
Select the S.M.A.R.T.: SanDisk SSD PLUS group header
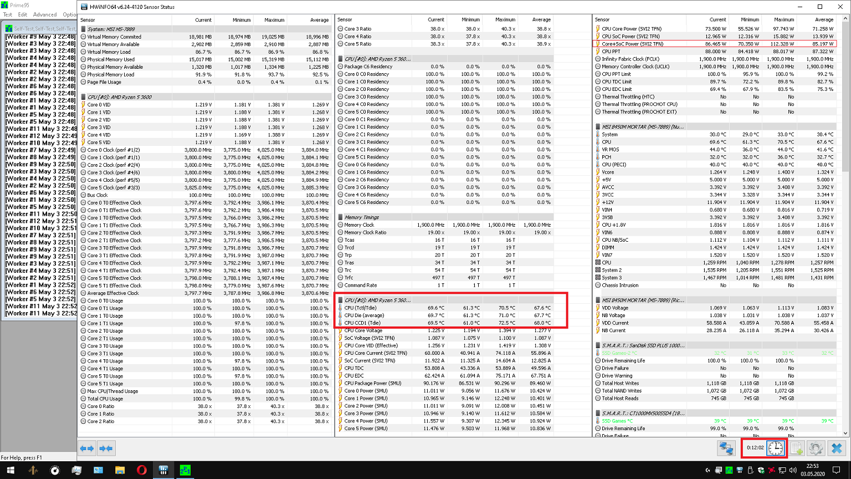(715, 345)
